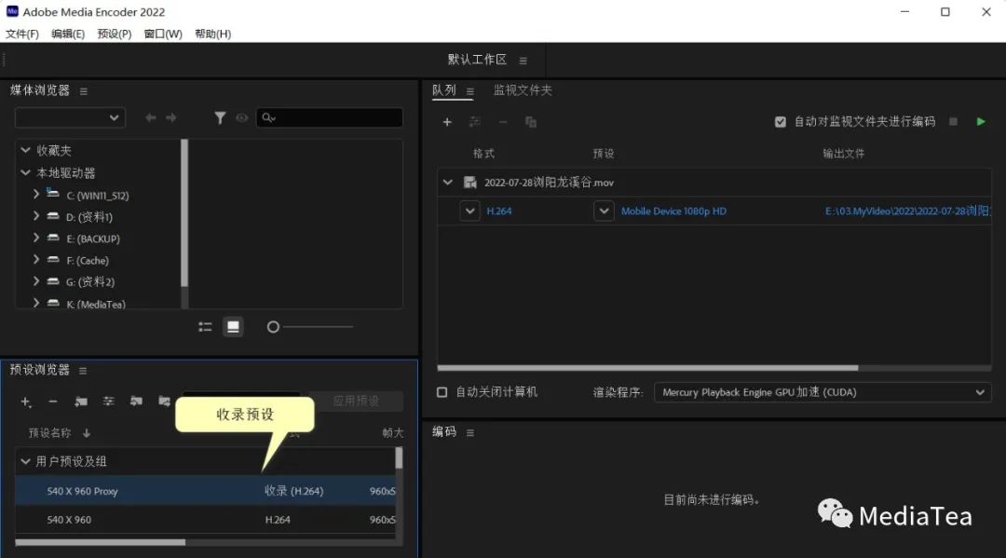Click the E:\03.MyVideo output file path
The height and width of the screenshot is (558, 1006).
pos(908,211)
